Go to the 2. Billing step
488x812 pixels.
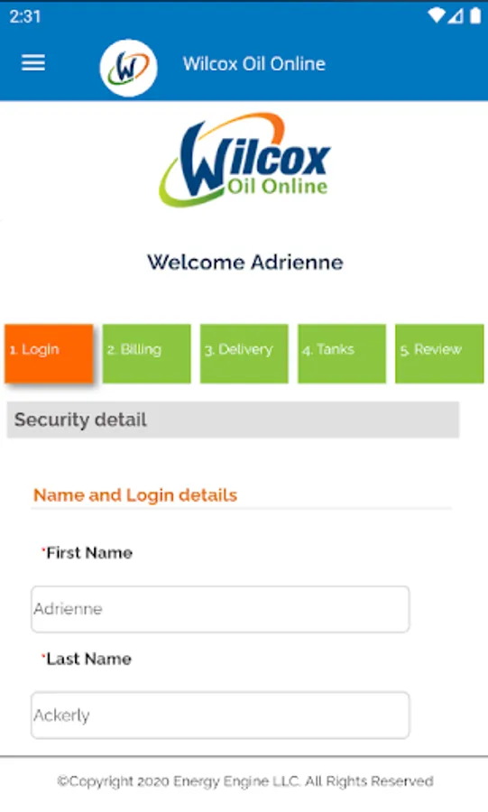click(x=146, y=354)
